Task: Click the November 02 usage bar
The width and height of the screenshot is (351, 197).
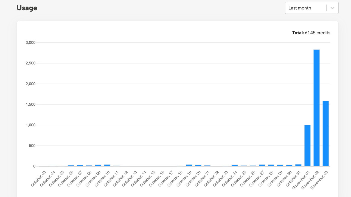Action: coord(316,108)
